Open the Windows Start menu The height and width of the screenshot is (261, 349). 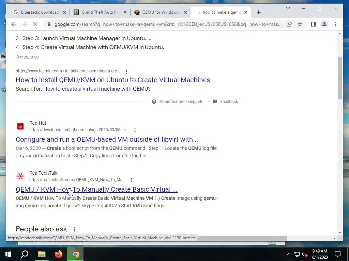8,254
